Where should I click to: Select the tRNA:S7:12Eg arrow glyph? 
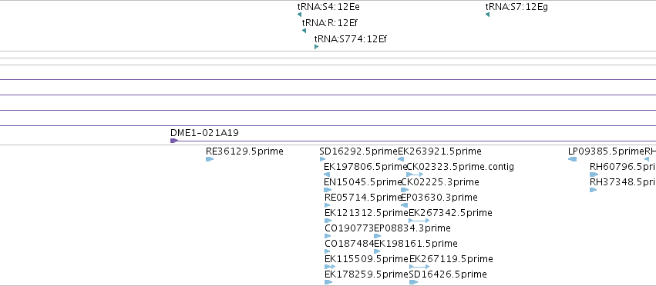488,15
